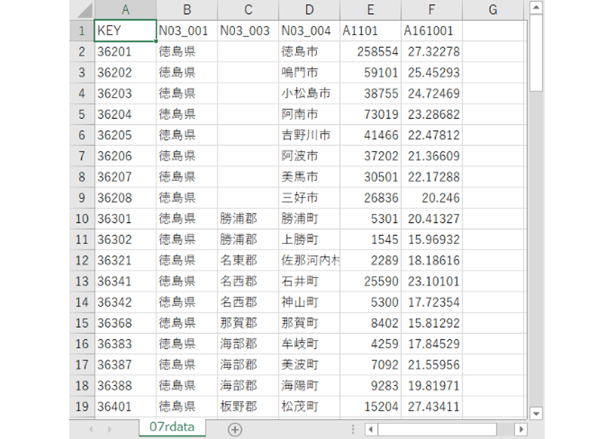Screen dimensions: 615x439
Task: Select cell with key 36401
Action: click(125, 406)
